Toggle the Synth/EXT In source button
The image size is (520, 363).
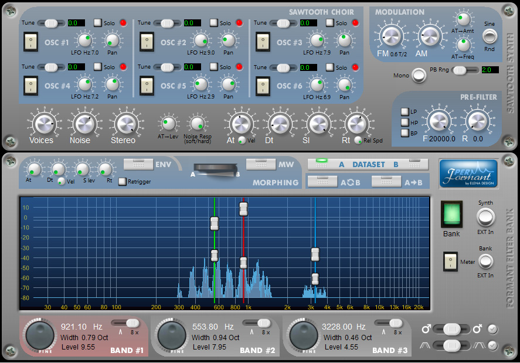[485, 218]
